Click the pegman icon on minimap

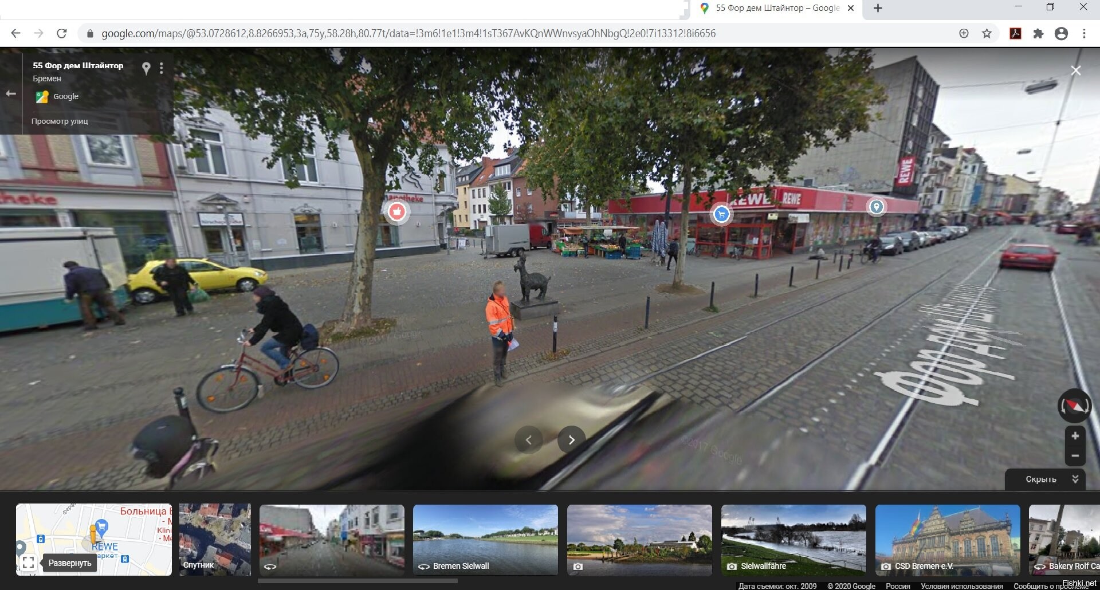(93, 534)
